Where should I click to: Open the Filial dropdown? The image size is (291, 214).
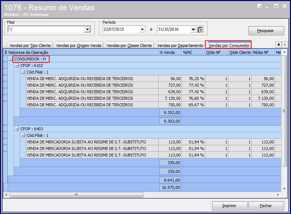click(x=87, y=29)
